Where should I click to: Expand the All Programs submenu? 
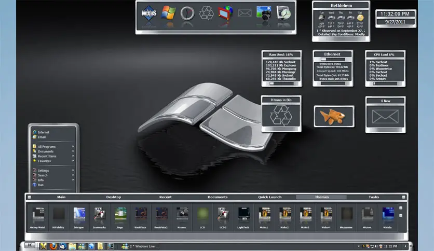[x=53, y=146]
